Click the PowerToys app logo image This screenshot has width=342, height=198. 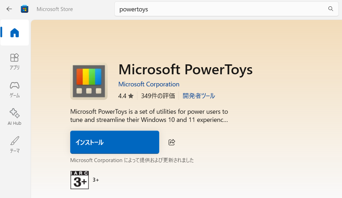[x=89, y=81]
